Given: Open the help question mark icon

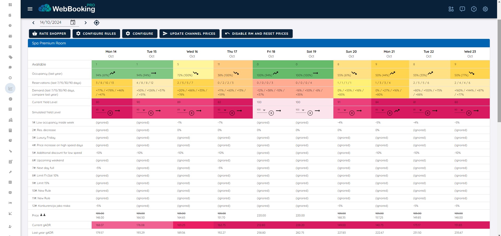Looking at the screenshot, I should pyautogui.click(x=474, y=9).
